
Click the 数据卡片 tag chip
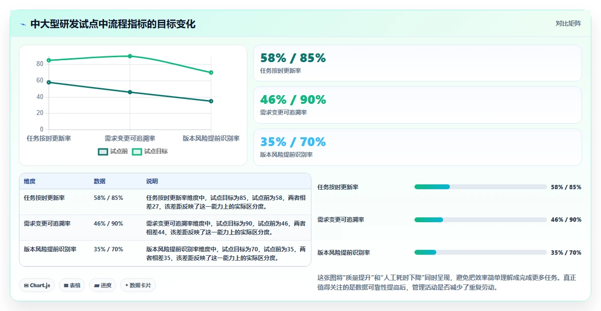pos(138,285)
